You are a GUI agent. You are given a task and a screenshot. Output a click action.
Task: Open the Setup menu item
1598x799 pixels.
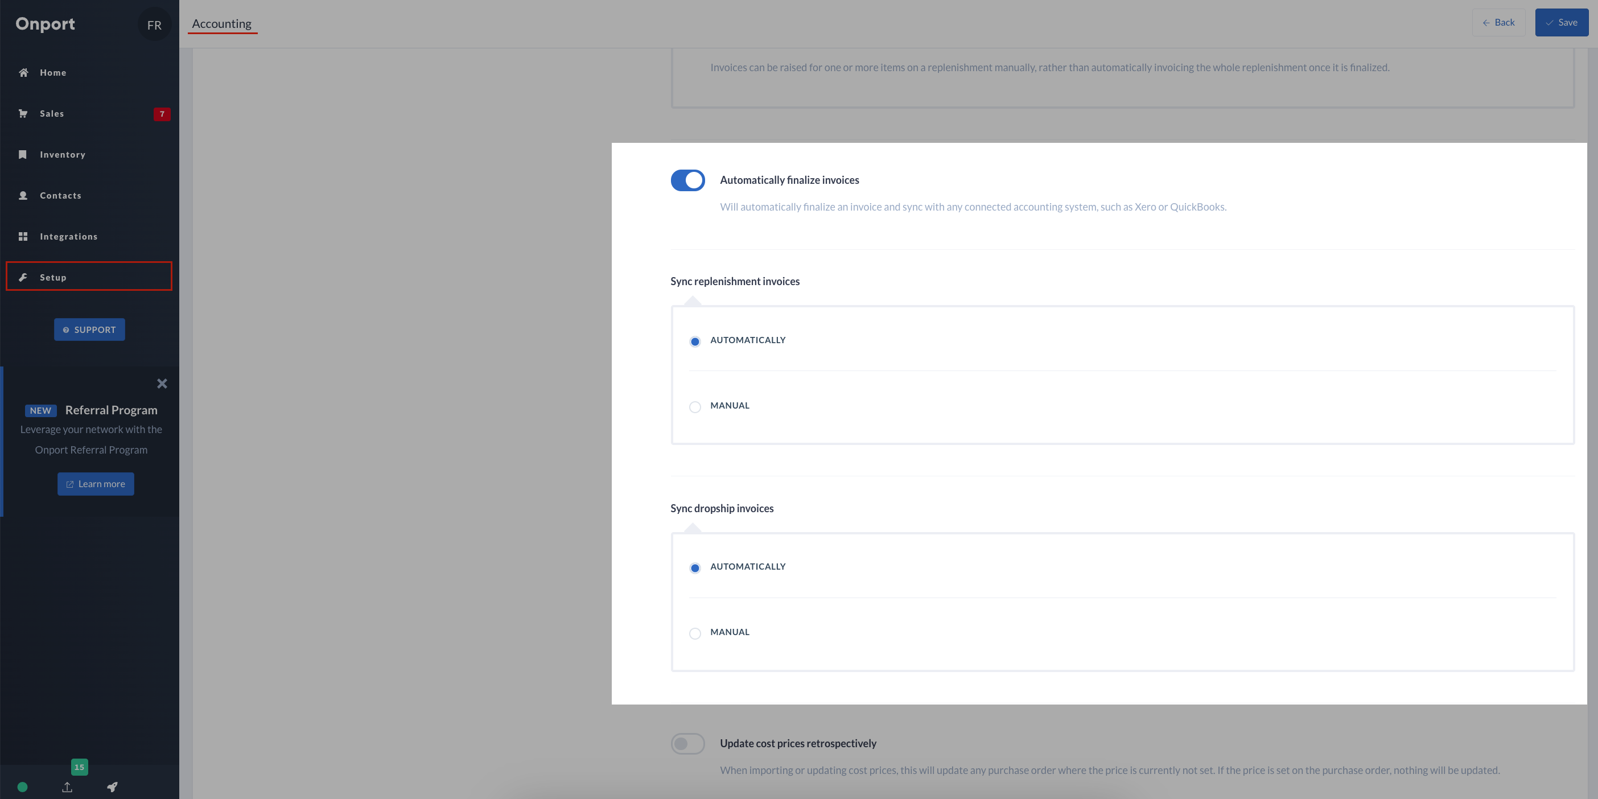89,276
